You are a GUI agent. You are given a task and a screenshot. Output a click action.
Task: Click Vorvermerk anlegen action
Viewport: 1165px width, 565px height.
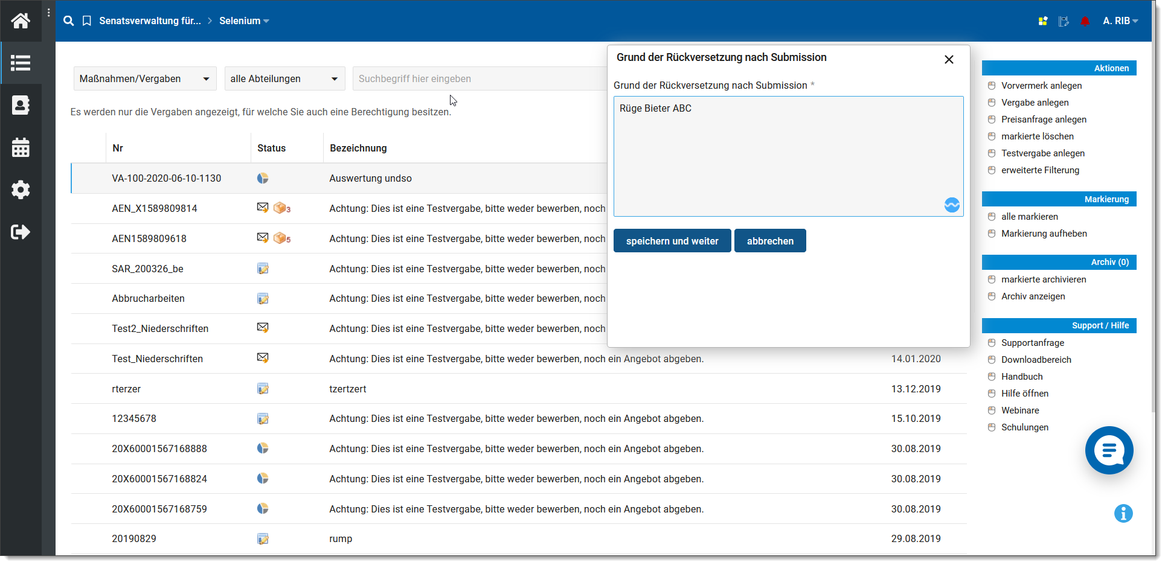click(1041, 86)
